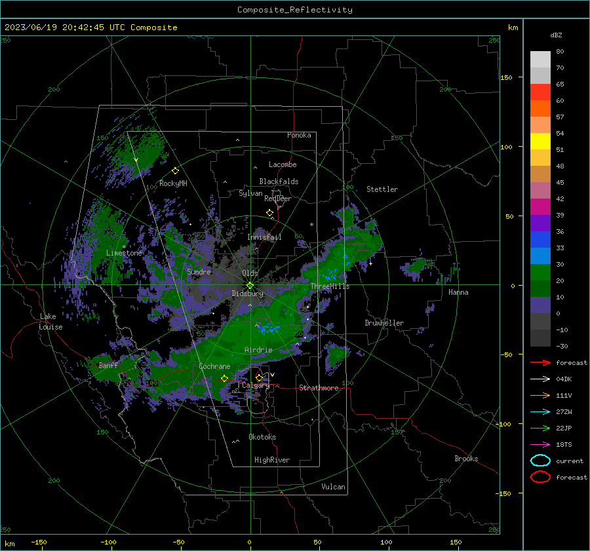The width and height of the screenshot is (590, 551).
Task: Click the Sylvan label
Action: click(250, 193)
